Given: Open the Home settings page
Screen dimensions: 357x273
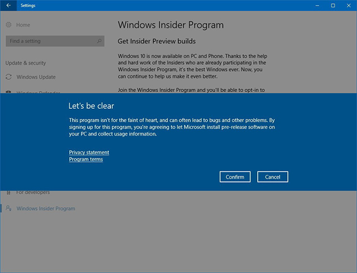Looking at the screenshot, I should (23, 25).
